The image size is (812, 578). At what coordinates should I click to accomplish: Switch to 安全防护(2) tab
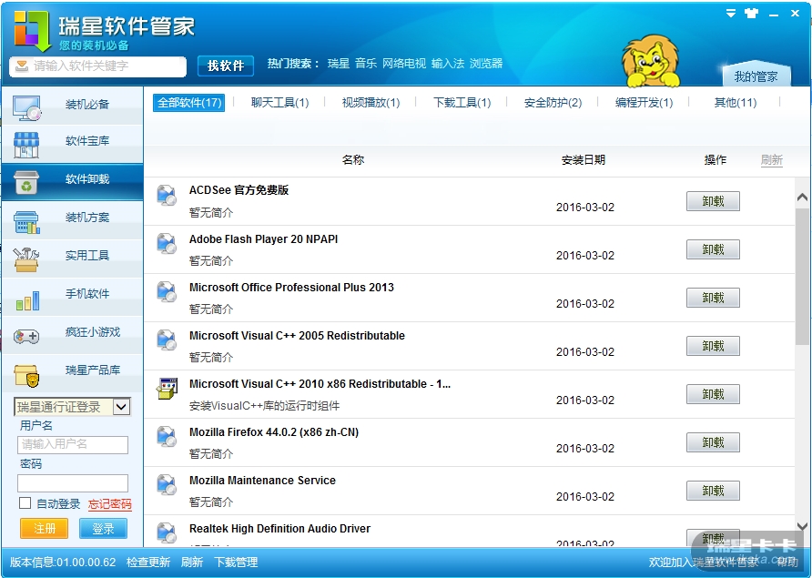pos(553,103)
